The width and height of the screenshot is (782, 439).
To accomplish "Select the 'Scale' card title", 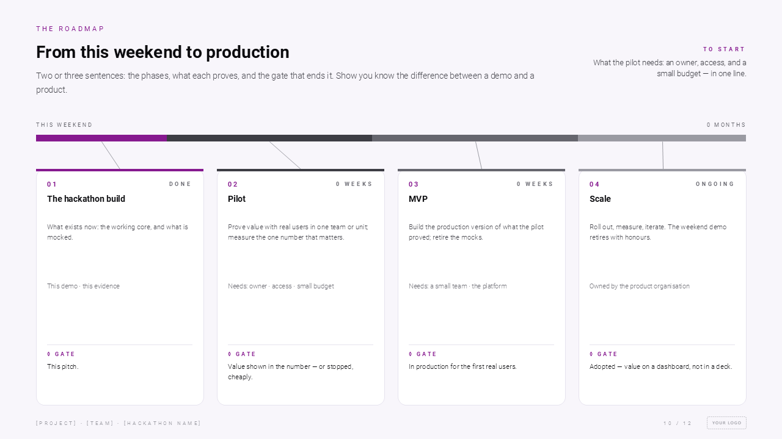I will (600, 199).
